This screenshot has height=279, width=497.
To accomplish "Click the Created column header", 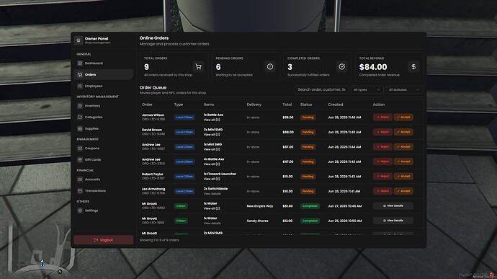I will coord(336,105).
